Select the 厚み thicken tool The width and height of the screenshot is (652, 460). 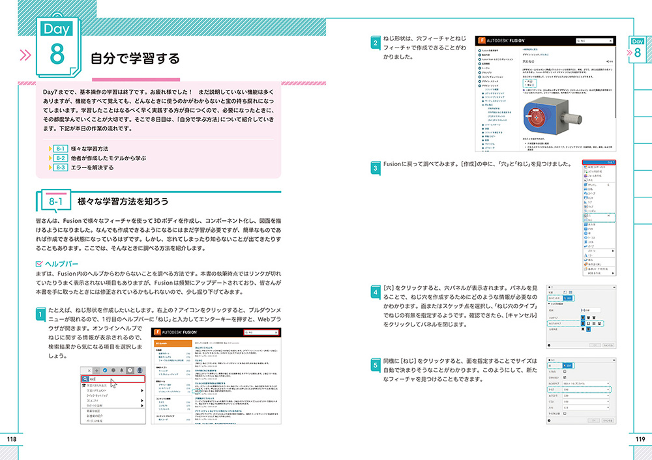click(x=589, y=260)
